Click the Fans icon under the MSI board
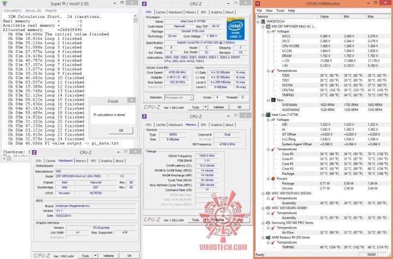The image size is (393, 259). [273, 100]
